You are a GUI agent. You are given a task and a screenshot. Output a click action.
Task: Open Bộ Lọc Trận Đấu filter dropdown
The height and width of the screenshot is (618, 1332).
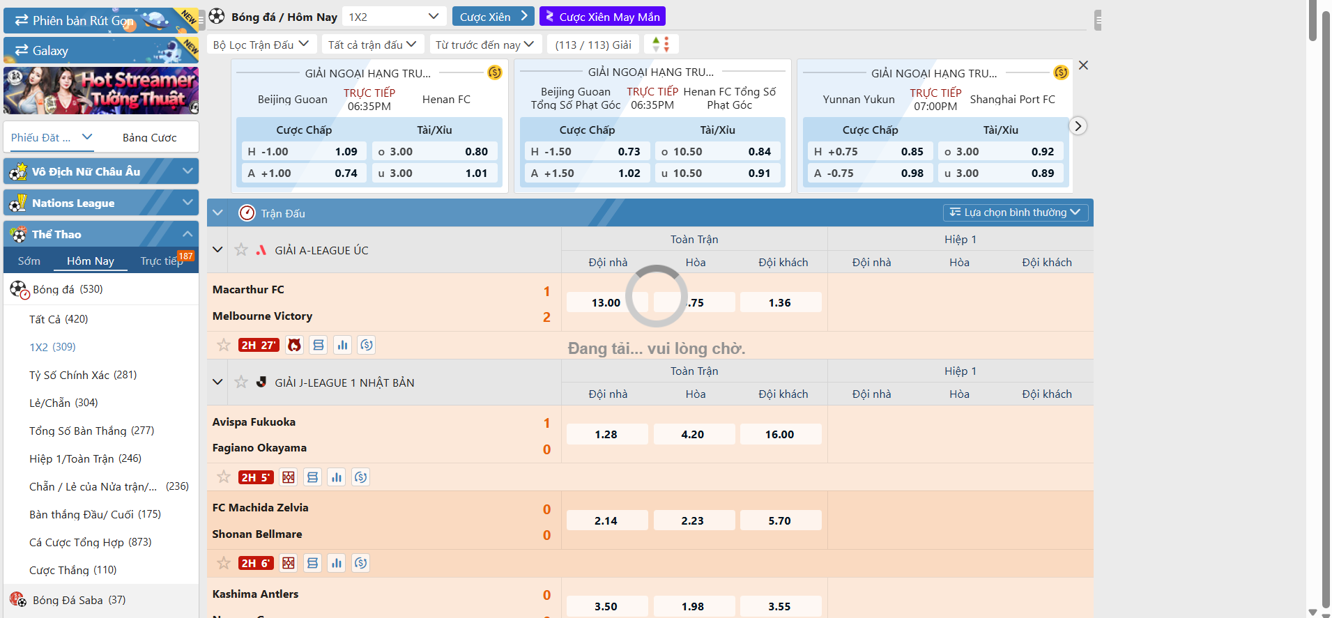(x=261, y=45)
